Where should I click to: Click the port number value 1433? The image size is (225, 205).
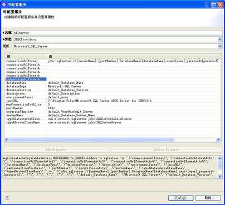point(51,108)
